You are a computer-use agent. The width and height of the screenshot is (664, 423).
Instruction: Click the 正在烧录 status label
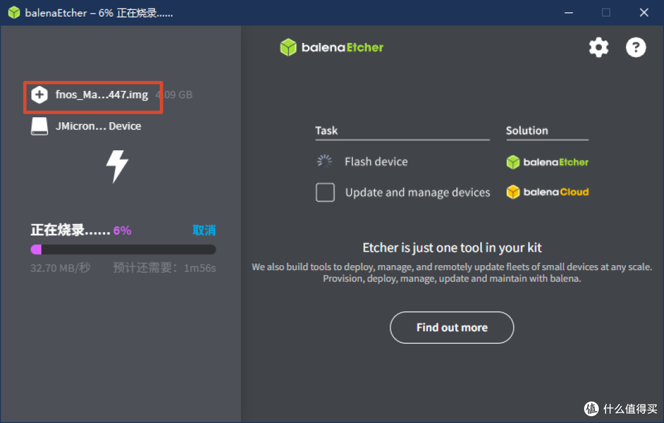pos(70,230)
